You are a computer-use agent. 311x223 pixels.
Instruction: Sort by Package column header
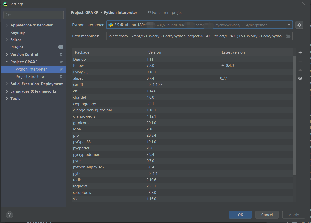click(109, 52)
